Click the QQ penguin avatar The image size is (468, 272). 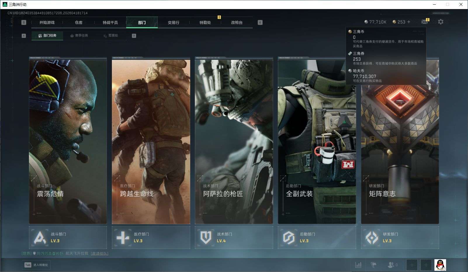click(x=440, y=265)
